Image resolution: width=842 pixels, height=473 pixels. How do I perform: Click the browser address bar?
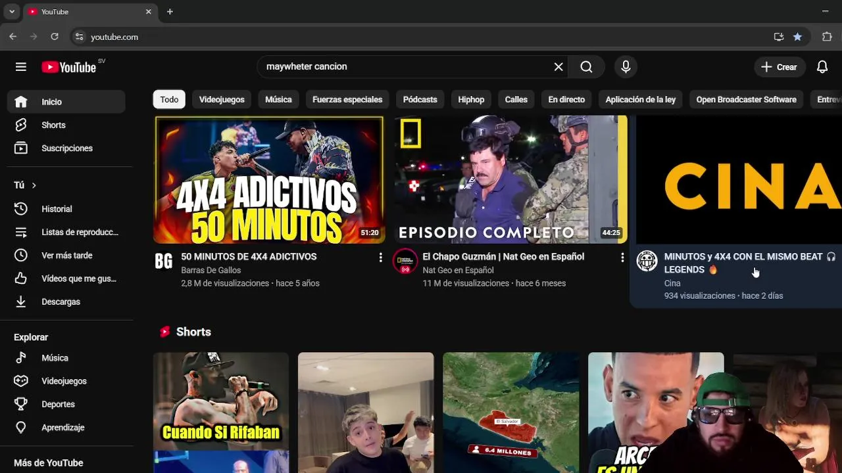[x=421, y=37]
